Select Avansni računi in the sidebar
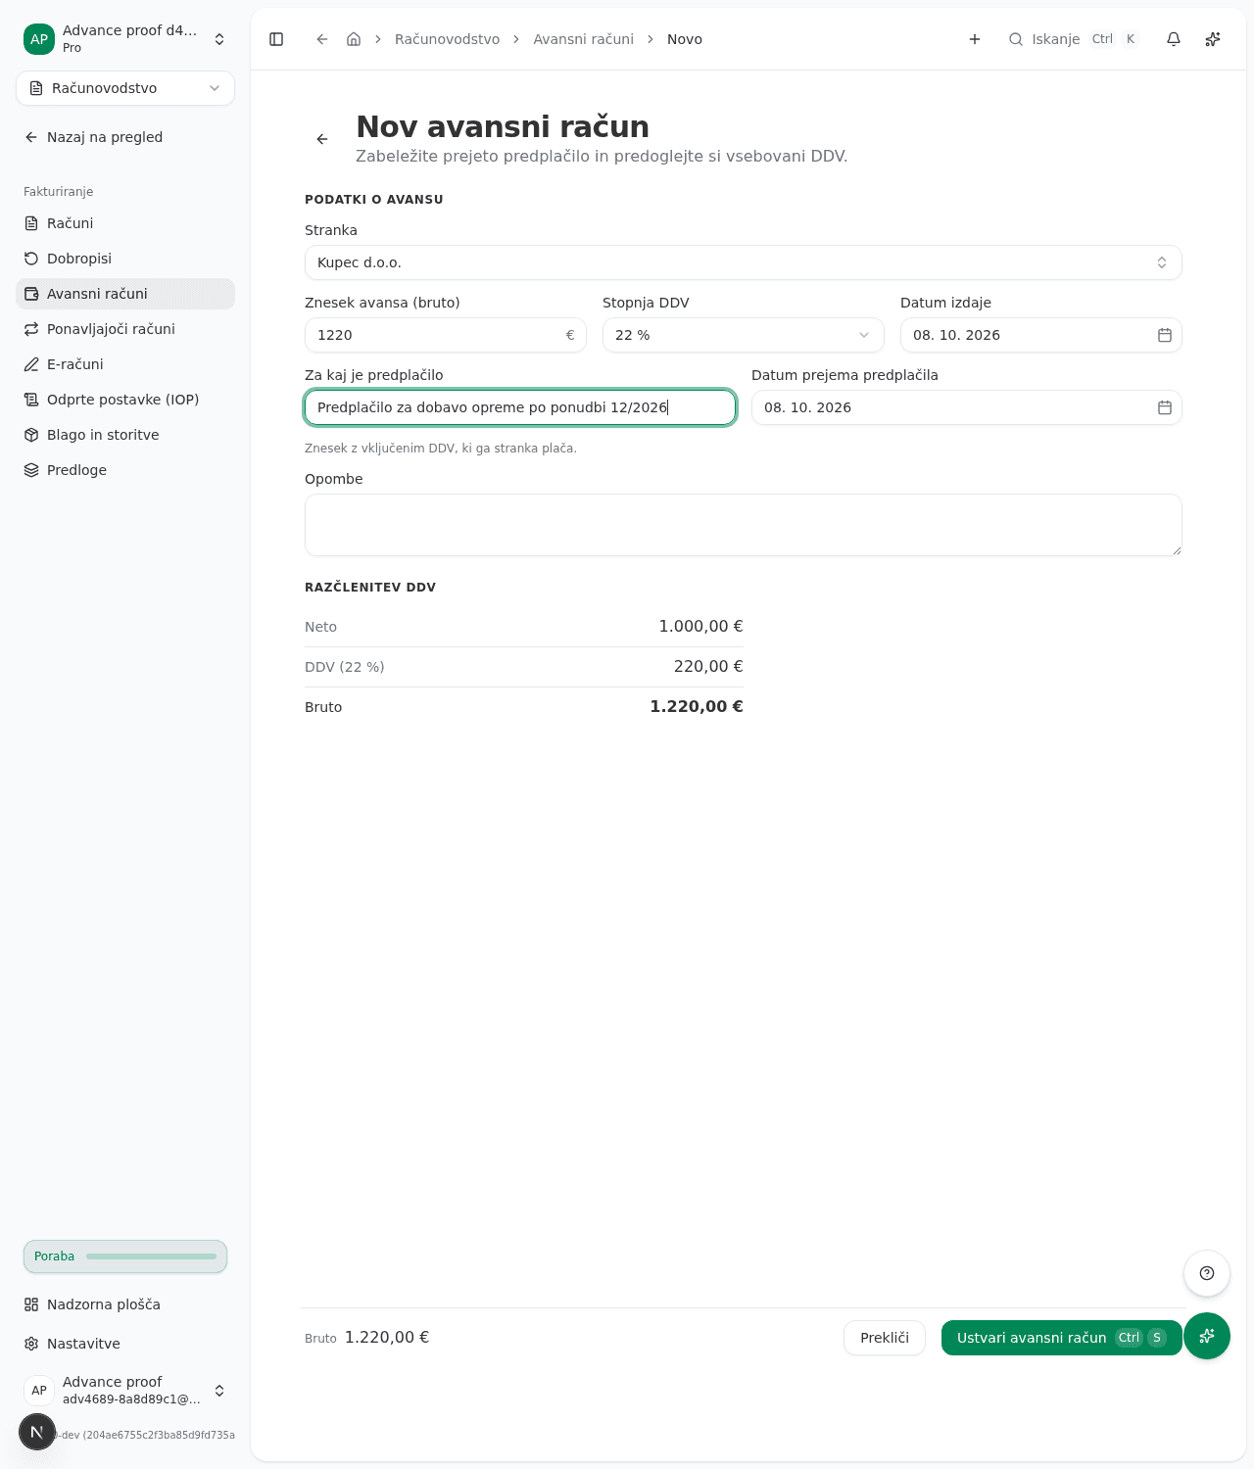This screenshot has width=1254, height=1469. click(125, 294)
